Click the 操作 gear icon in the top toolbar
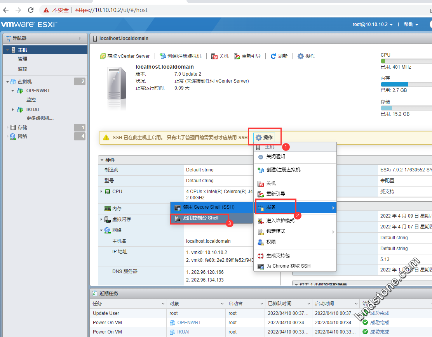 tap(301, 56)
